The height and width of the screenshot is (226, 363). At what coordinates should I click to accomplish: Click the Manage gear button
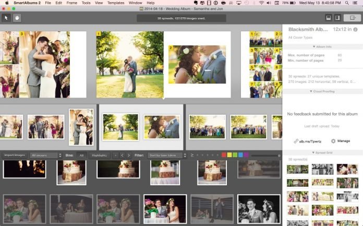(x=340, y=141)
